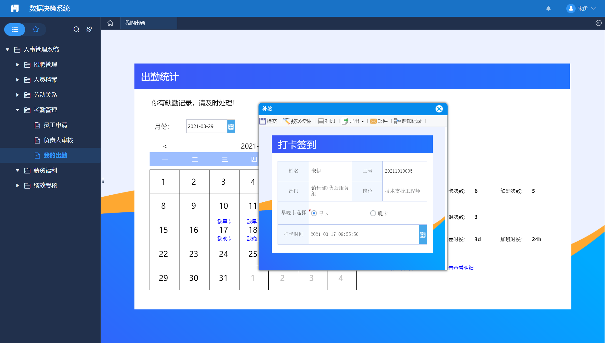
Task: Open the 导出 dropdown arrow
Action: (x=363, y=121)
